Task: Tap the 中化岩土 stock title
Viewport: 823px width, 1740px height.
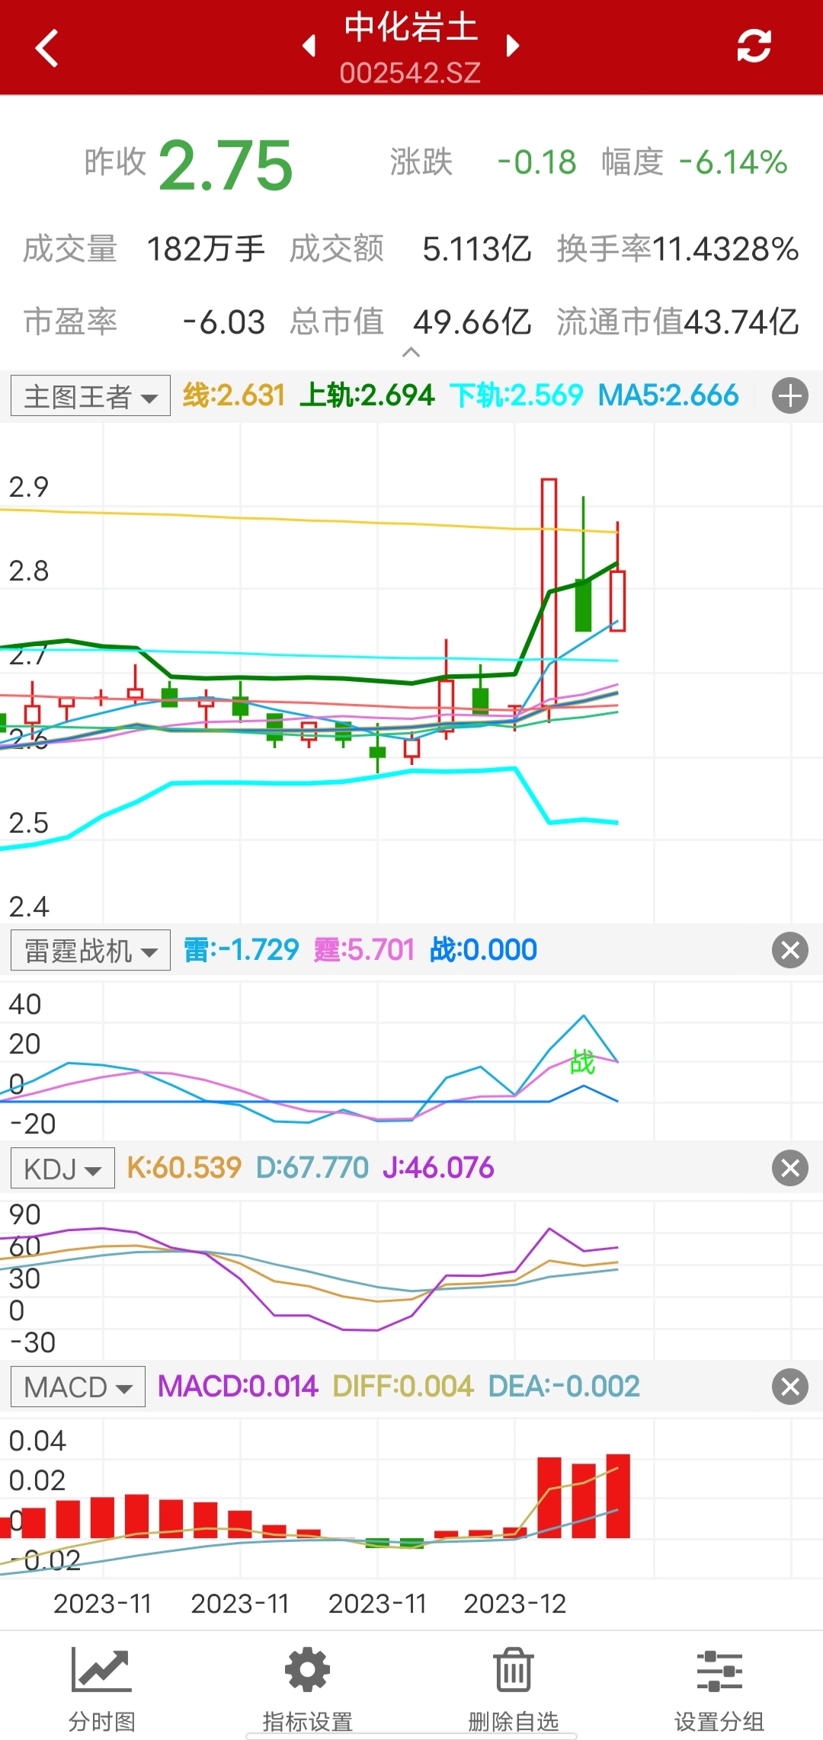Action: pyautogui.click(x=411, y=29)
